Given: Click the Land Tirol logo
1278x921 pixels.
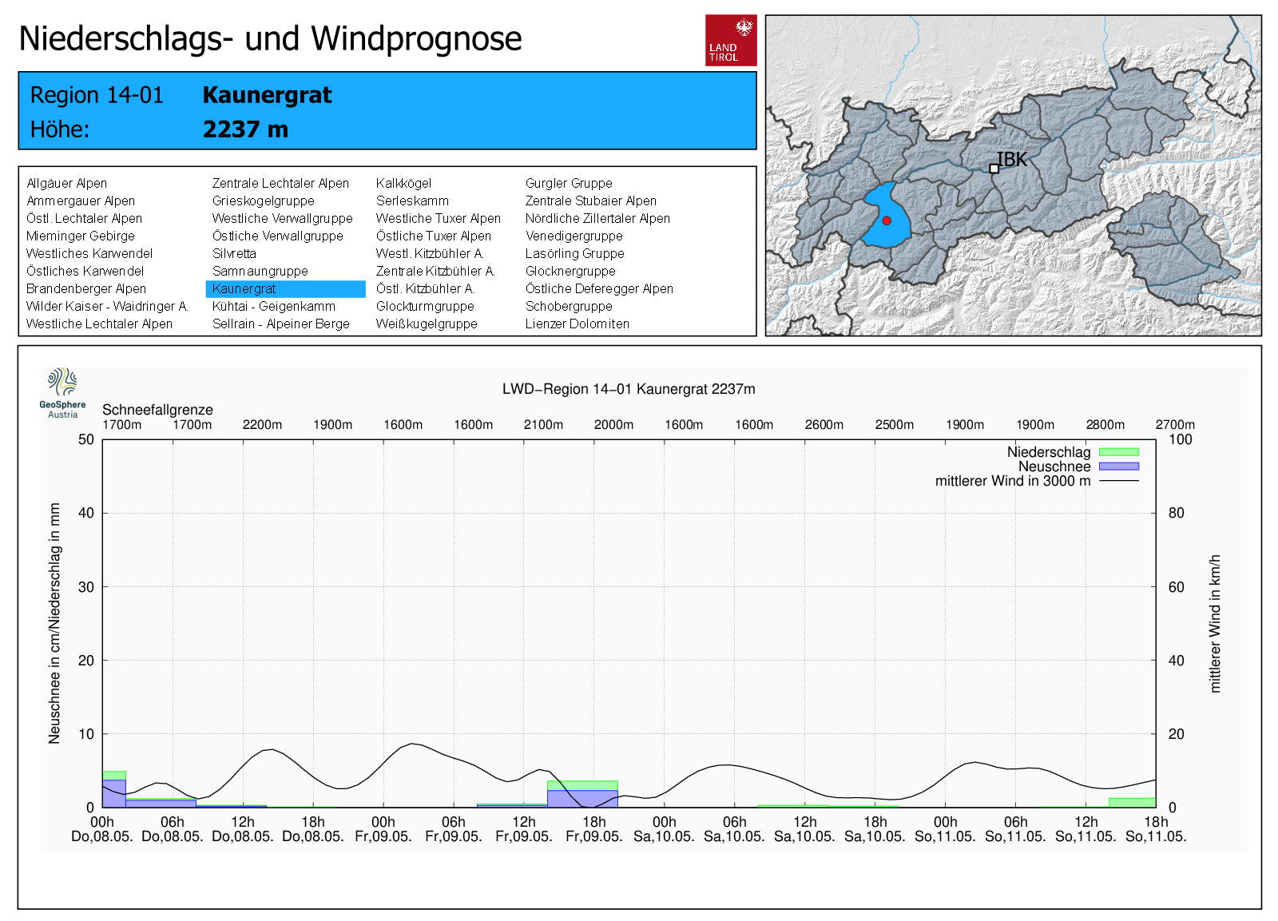Looking at the screenshot, I should [x=730, y=40].
